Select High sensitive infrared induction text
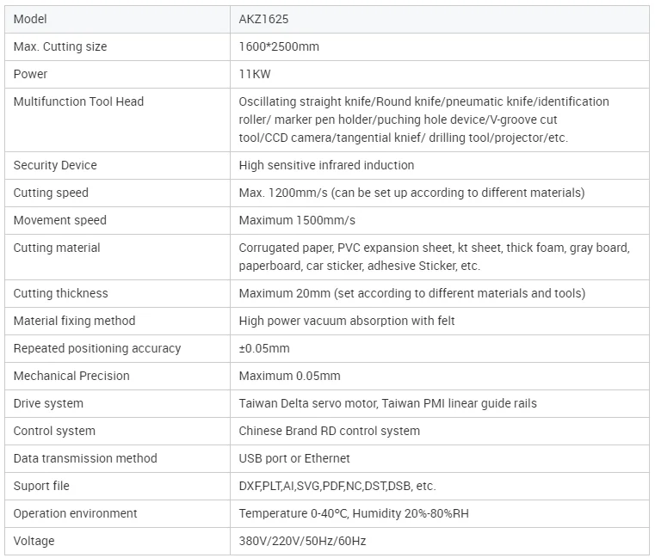 pyautogui.click(x=326, y=165)
